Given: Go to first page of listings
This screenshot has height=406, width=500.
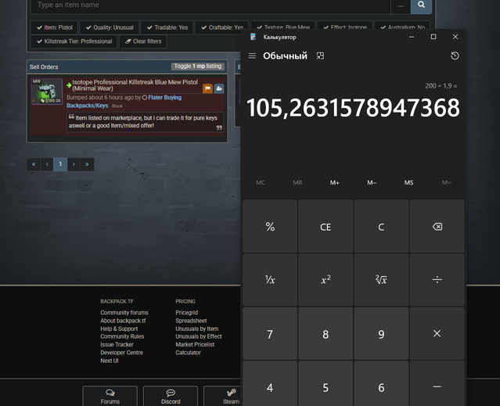Looking at the screenshot, I should point(34,164).
